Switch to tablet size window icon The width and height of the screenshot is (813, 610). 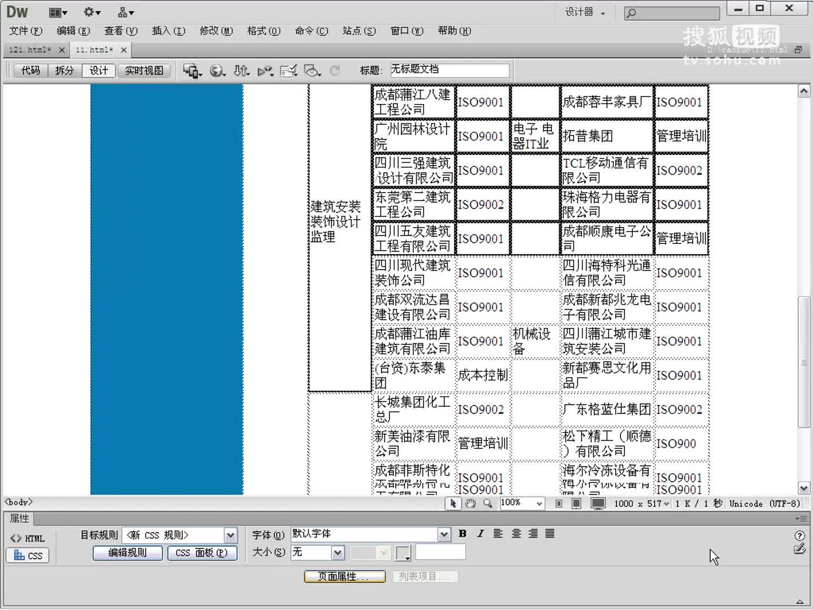tap(576, 503)
